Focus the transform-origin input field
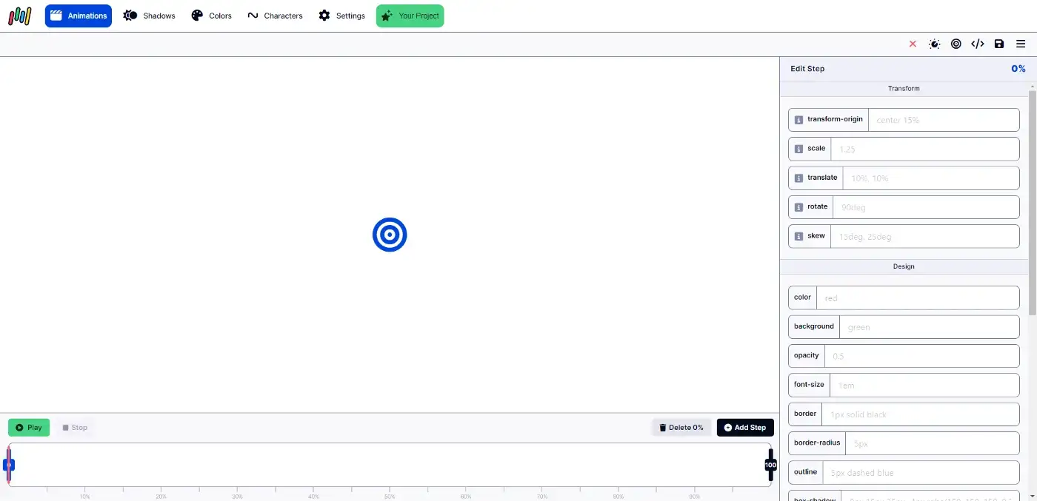The image size is (1037, 501). click(944, 120)
